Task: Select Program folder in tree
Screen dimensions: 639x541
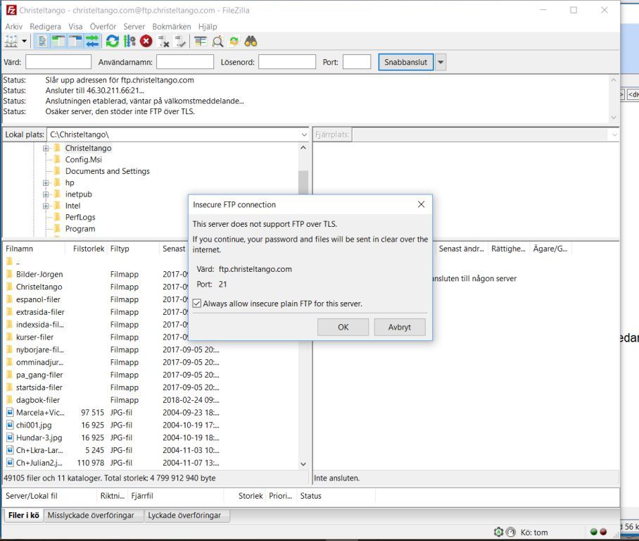Action: pyautogui.click(x=80, y=229)
